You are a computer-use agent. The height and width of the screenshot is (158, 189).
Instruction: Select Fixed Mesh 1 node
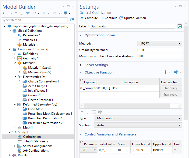37,109
